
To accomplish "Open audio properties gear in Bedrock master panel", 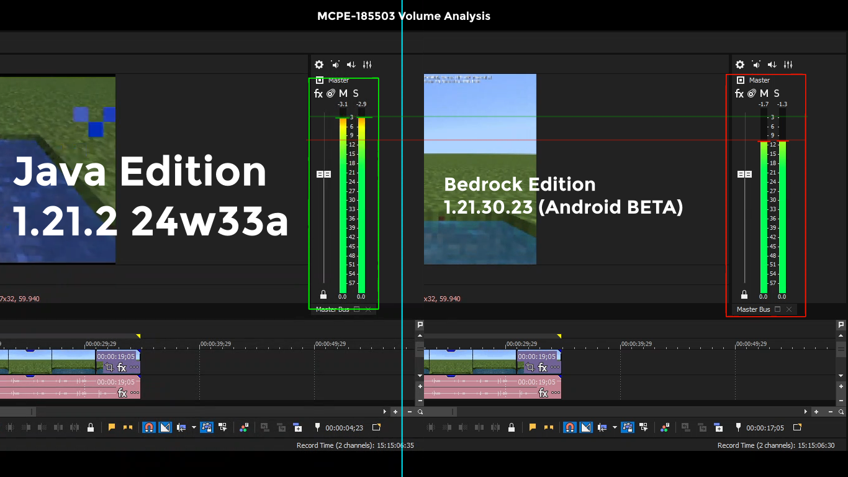I will click(x=739, y=65).
